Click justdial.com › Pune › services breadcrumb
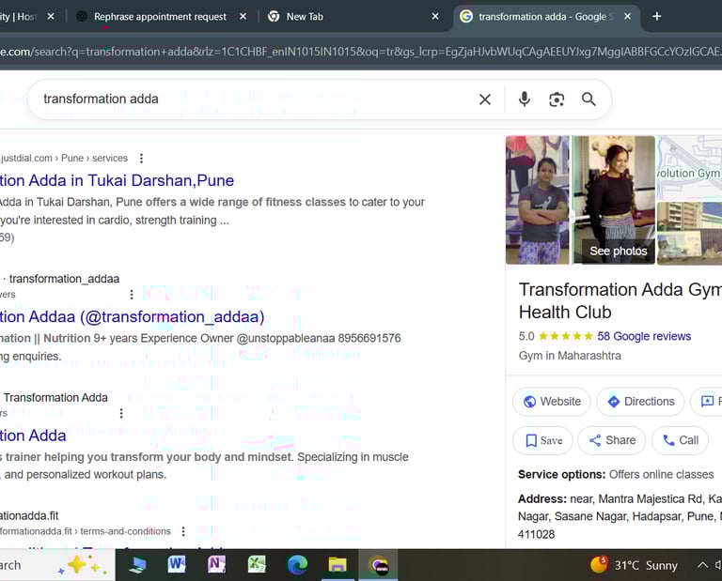 point(64,158)
